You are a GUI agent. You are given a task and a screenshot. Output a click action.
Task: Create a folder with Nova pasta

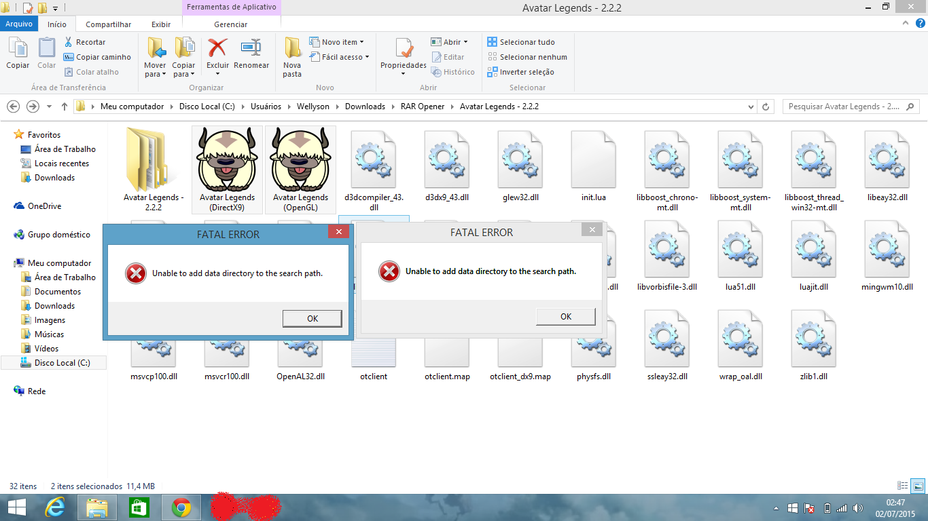point(292,57)
